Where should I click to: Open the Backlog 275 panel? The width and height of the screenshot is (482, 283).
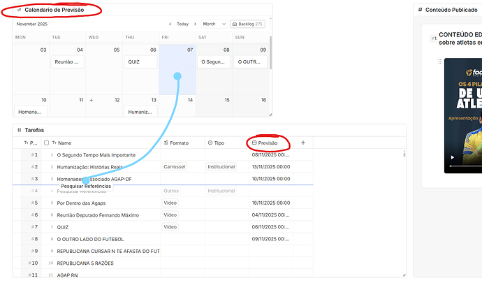click(247, 24)
